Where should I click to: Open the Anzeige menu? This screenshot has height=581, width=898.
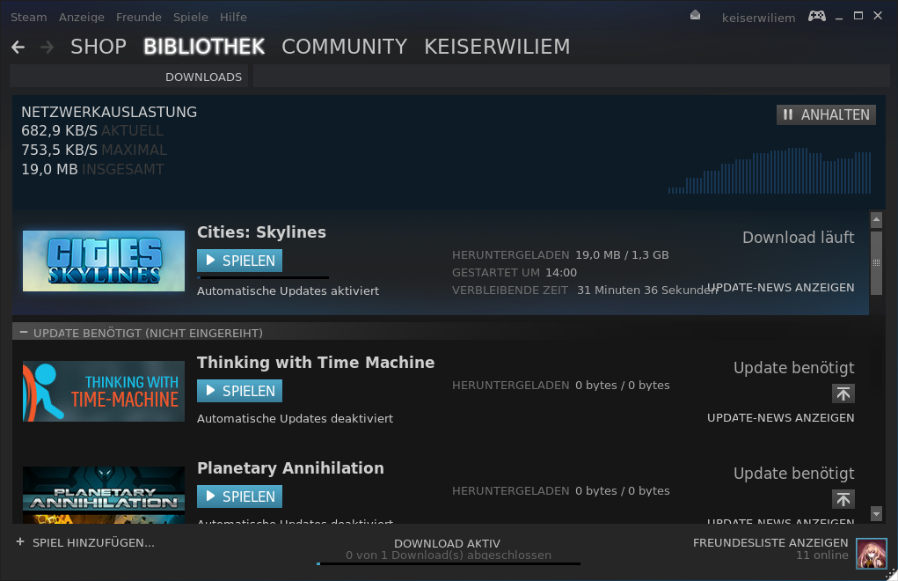[81, 18]
